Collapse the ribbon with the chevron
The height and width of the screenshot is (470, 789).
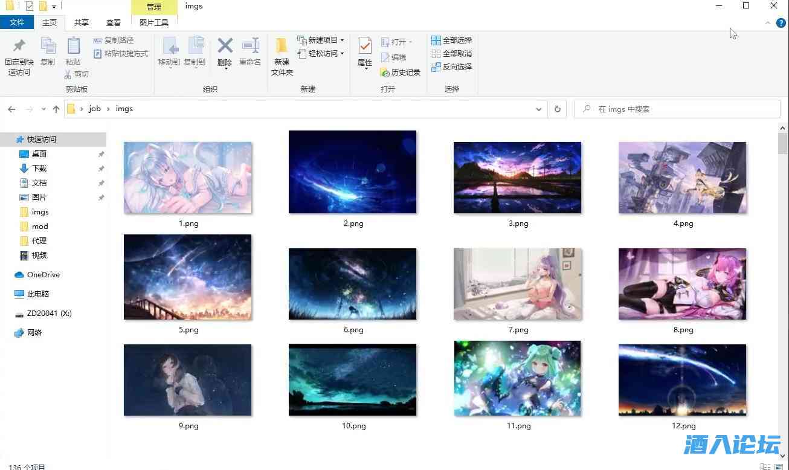768,22
